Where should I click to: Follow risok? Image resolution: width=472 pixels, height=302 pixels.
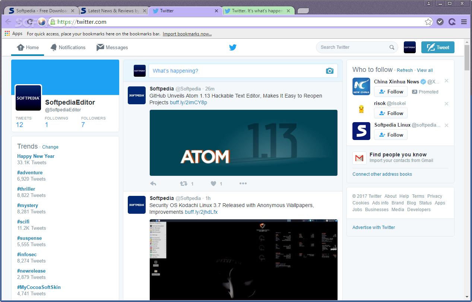coord(391,113)
